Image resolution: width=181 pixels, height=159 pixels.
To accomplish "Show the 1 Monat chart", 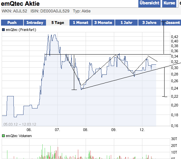I will tap(81, 23).
